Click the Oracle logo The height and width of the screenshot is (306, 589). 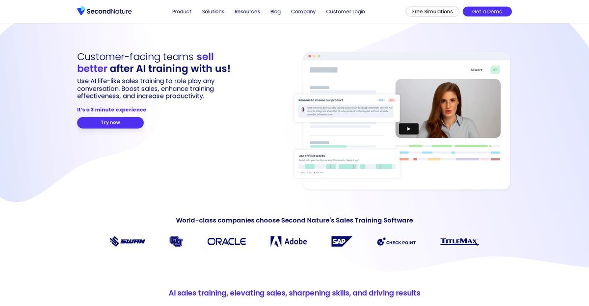pos(227,241)
